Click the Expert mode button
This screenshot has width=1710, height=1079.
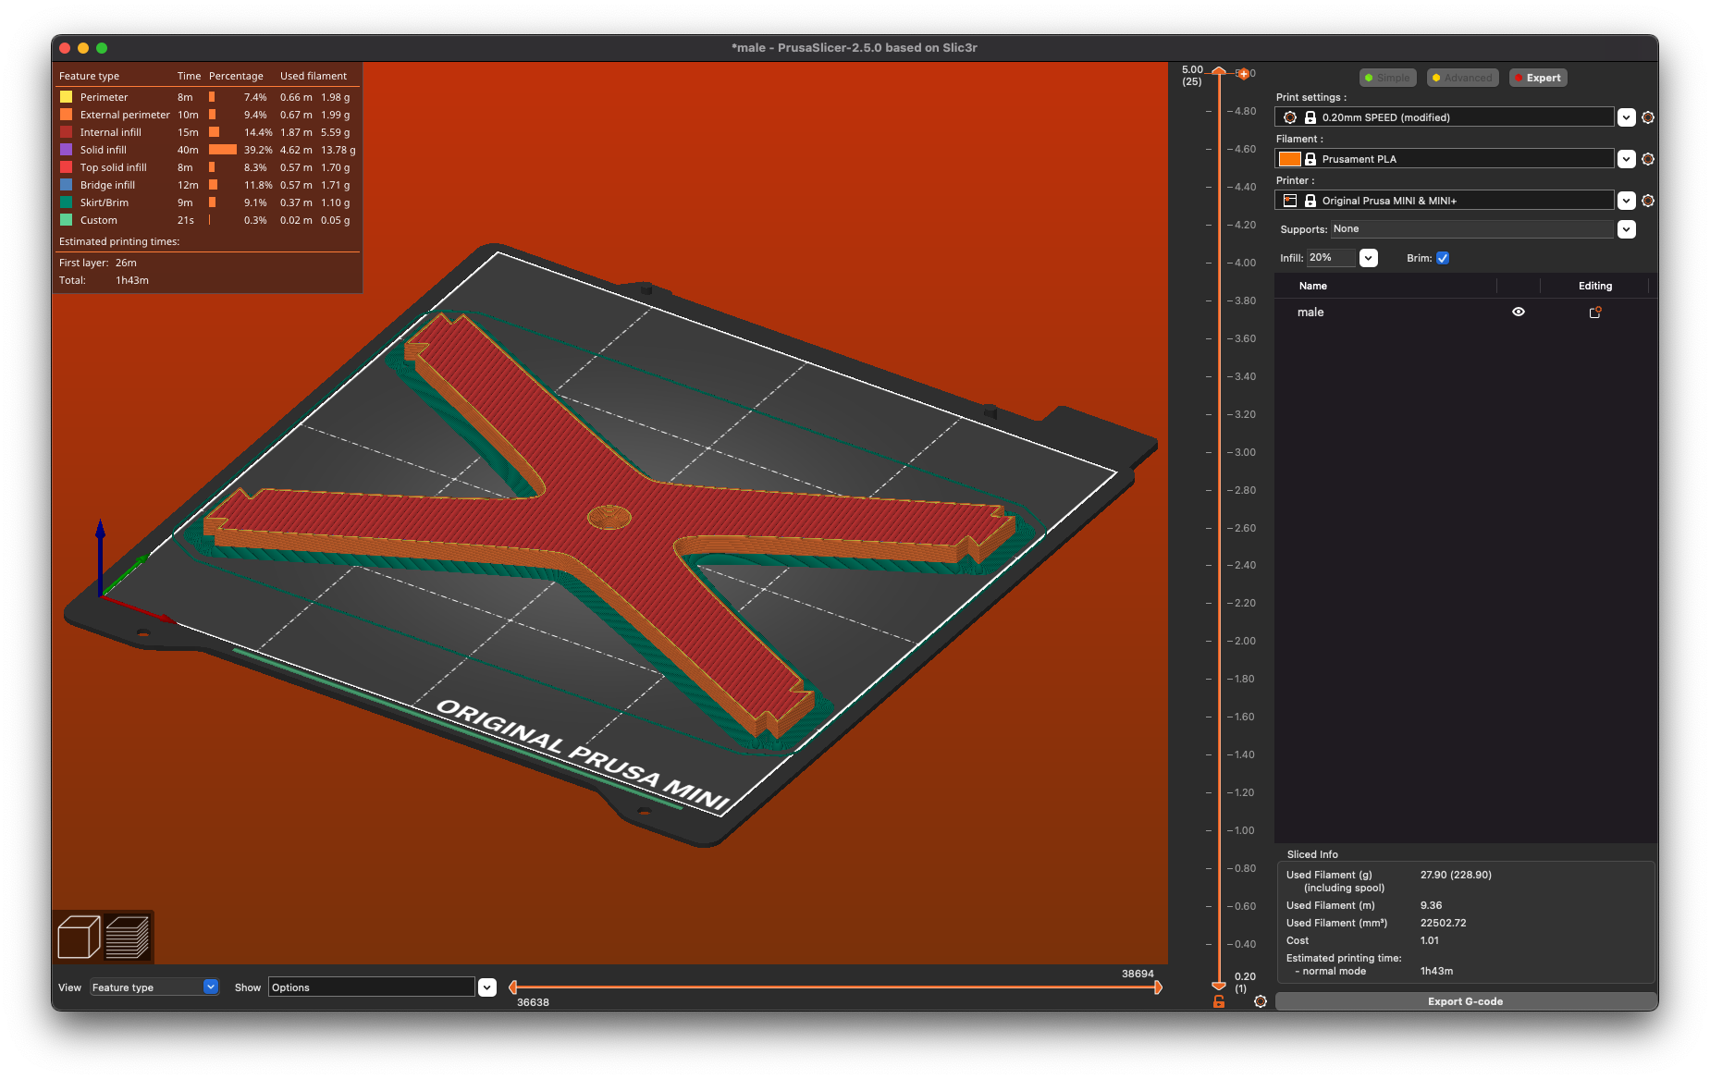(x=1538, y=78)
